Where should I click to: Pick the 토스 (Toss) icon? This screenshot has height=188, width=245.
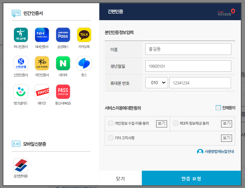84,63
